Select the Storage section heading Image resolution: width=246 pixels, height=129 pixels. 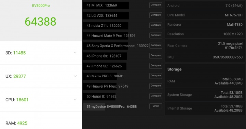click(175, 69)
